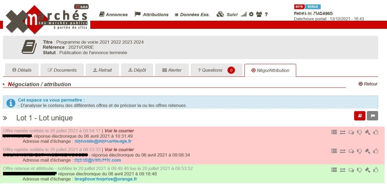This screenshot has height=184, width=387.
Task: Click gavel icon for offer of 09:08:34
Action: click(368, 151)
